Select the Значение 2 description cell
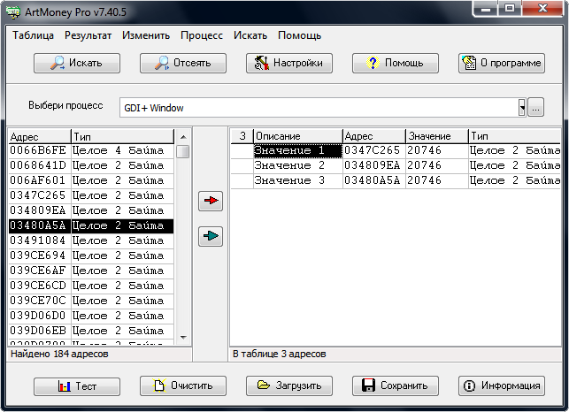This screenshot has width=569, height=412. click(x=297, y=165)
